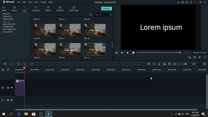Click the timeline zoom slider
The width and height of the screenshot is (208, 117).
184,64
